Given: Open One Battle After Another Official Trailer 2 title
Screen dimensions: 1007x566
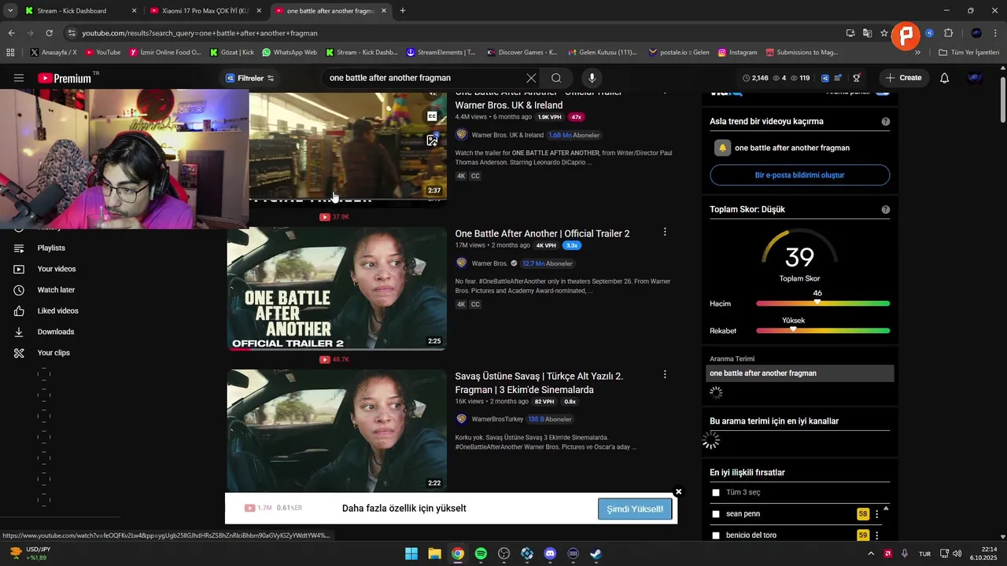Looking at the screenshot, I should [x=542, y=233].
